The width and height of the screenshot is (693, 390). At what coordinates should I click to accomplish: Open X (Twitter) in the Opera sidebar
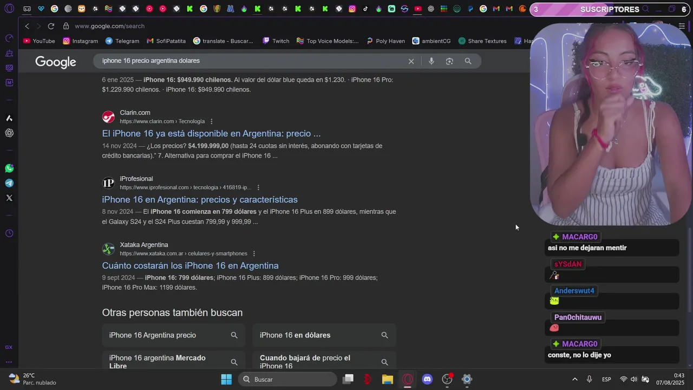coord(9,198)
